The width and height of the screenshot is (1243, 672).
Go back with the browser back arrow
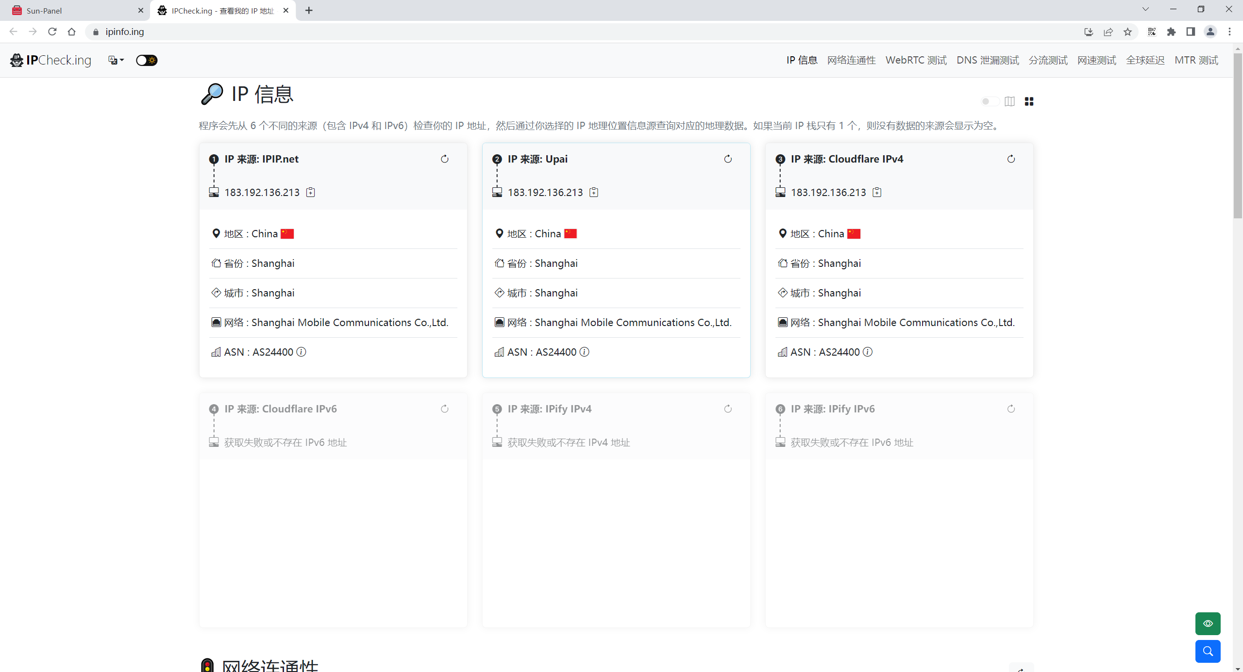point(14,32)
